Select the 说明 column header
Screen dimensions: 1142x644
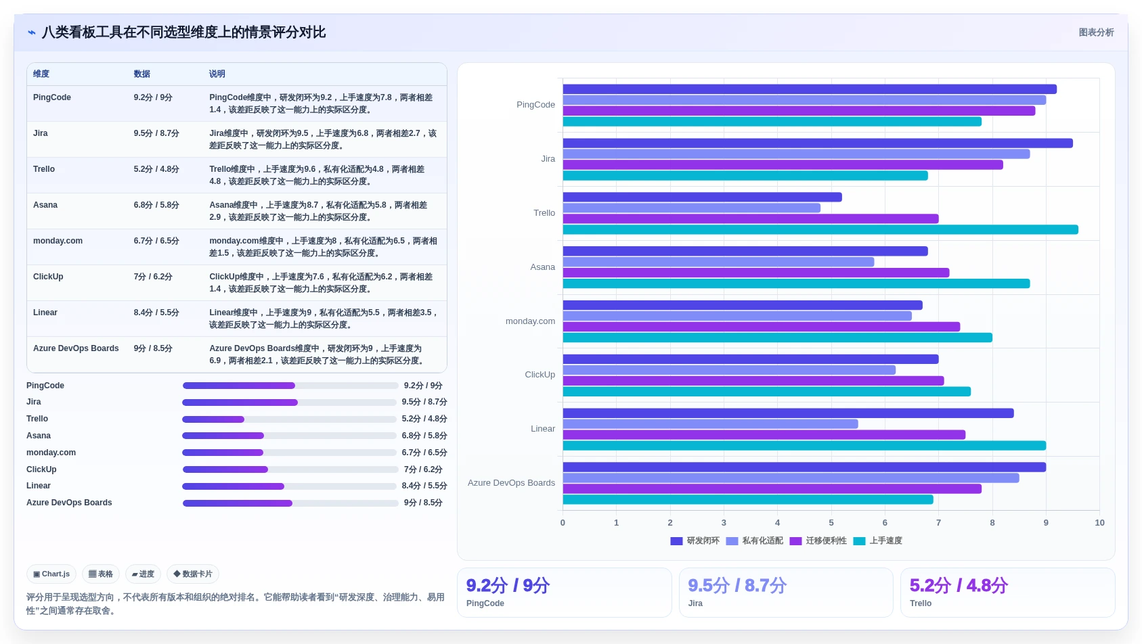[217, 74]
